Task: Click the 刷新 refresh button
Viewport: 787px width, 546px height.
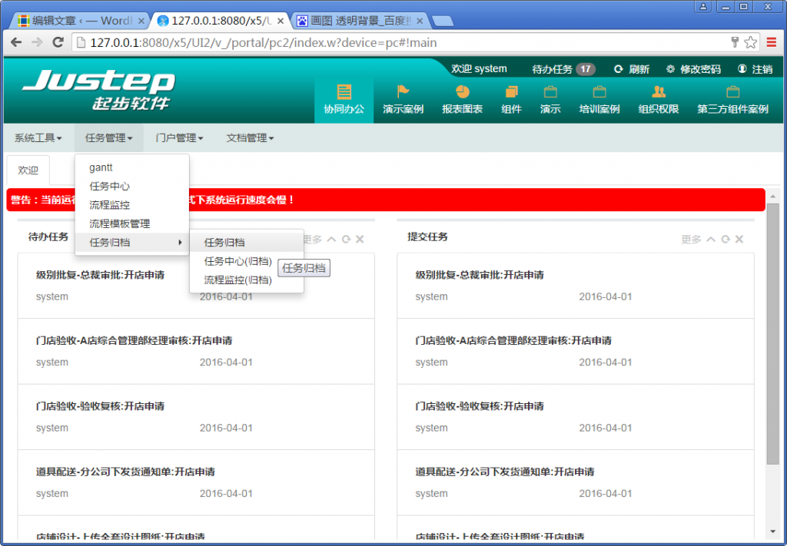Action: (x=632, y=69)
